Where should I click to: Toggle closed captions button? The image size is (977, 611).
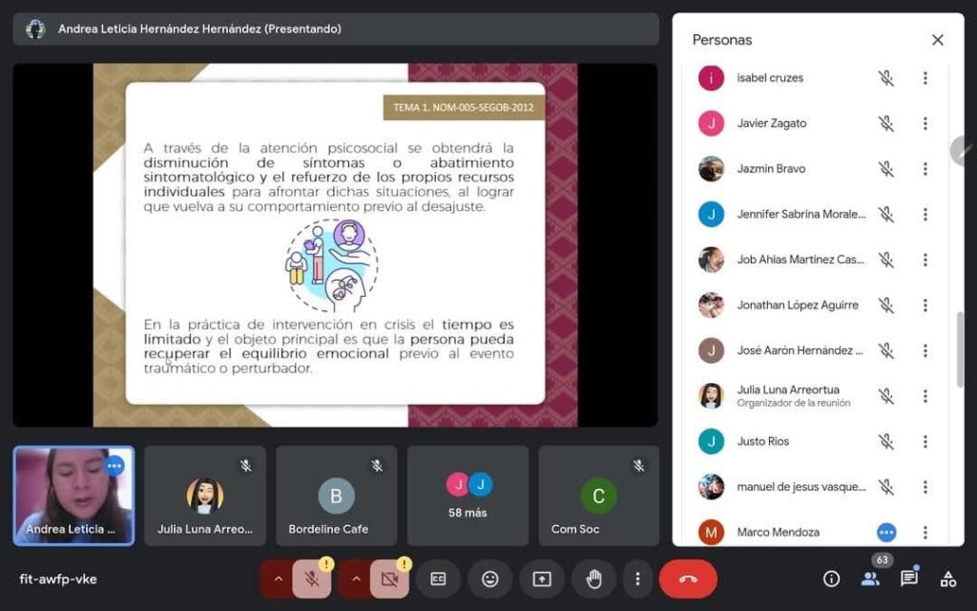click(438, 579)
